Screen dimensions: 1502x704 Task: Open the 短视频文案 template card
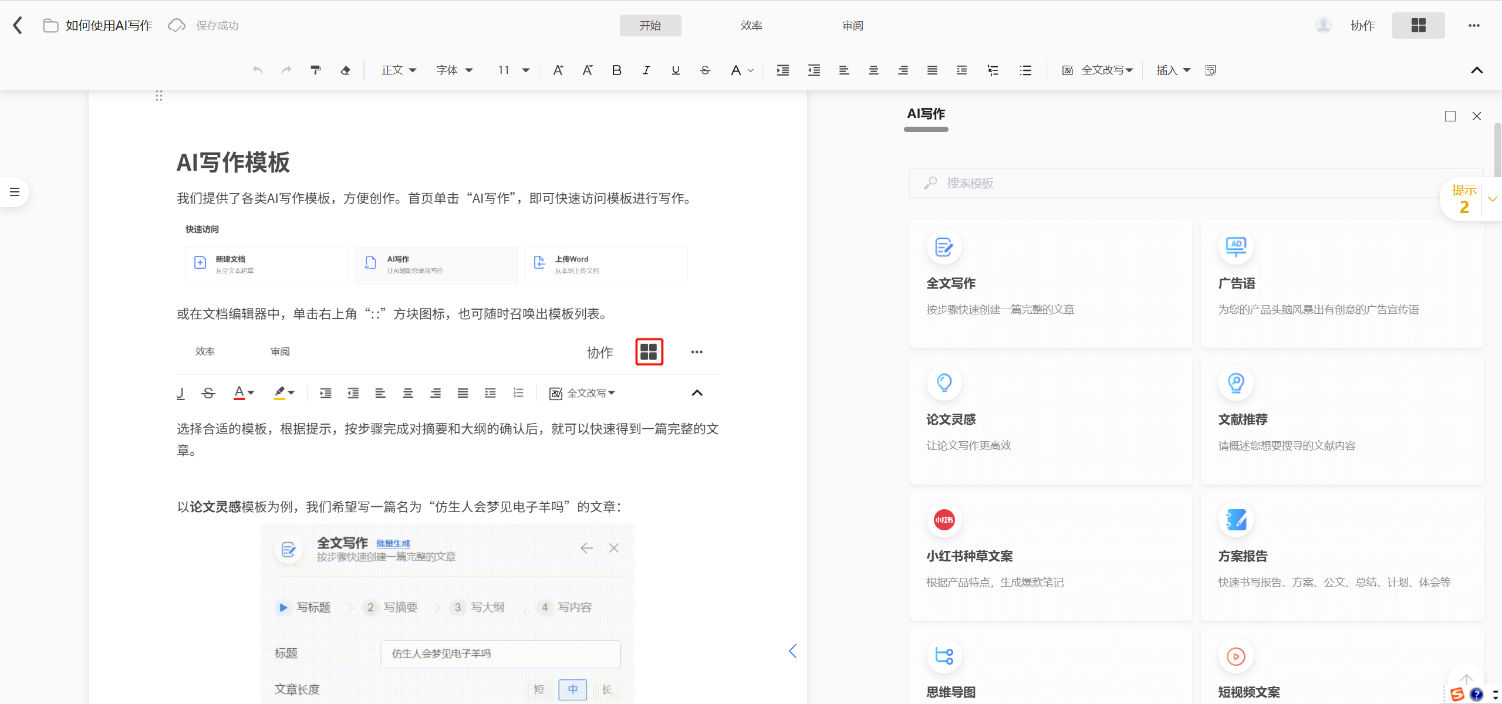click(x=1342, y=668)
